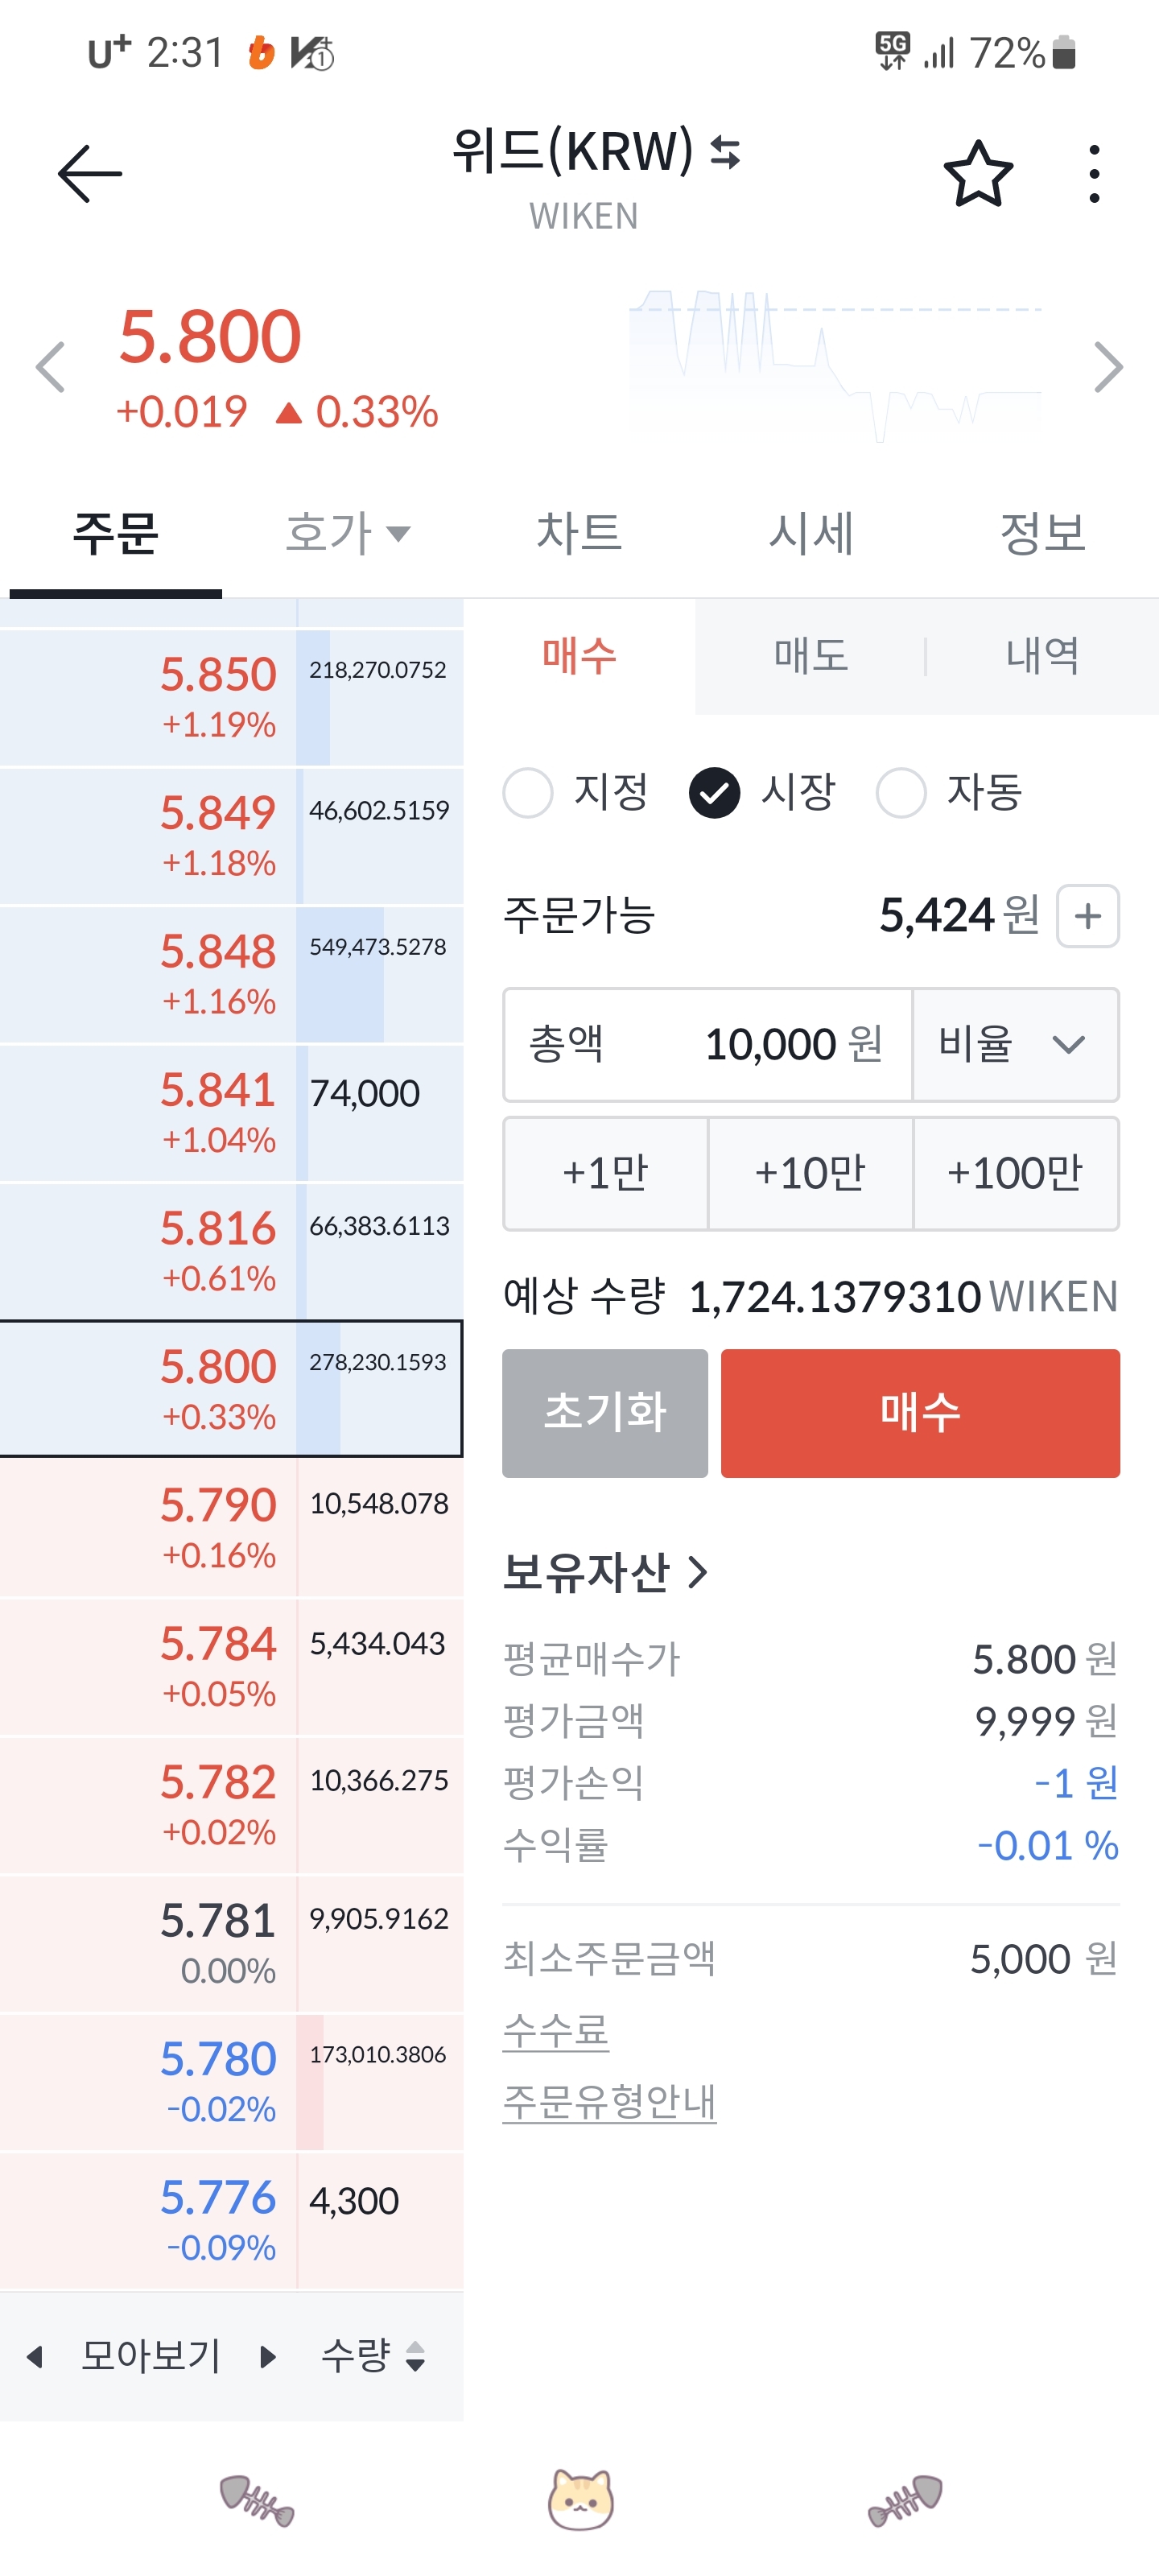The image size is (1159, 2576).
Task: Select the 시장 market order radio button
Action: point(714,793)
